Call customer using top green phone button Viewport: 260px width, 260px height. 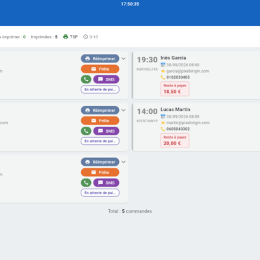point(86,79)
